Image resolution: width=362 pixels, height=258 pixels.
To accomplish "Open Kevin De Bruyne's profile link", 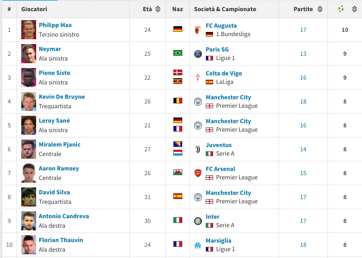I will (x=62, y=97).
